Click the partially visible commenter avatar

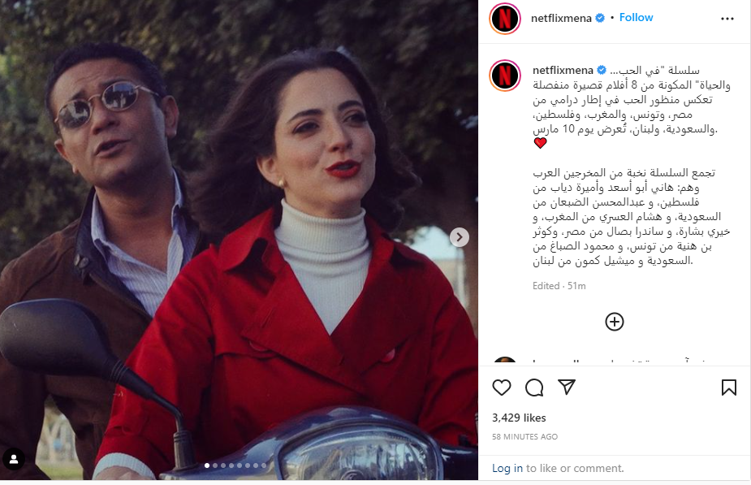505,361
